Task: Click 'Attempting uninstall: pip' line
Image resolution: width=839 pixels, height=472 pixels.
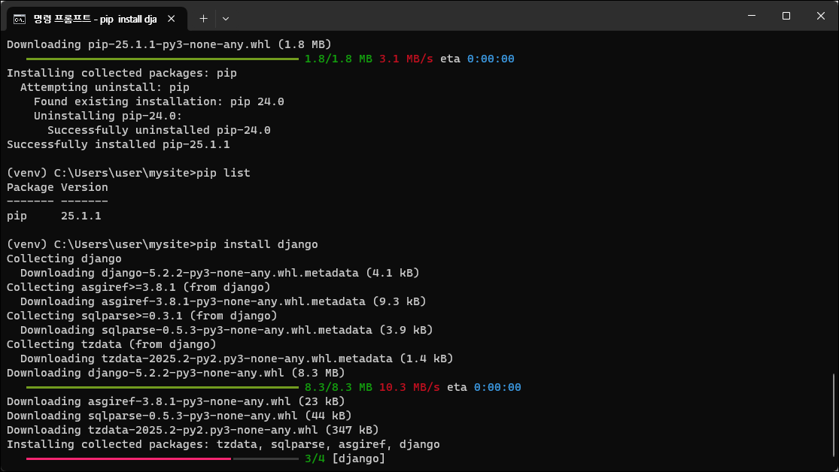Action: pyautogui.click(x=105, y=87)
